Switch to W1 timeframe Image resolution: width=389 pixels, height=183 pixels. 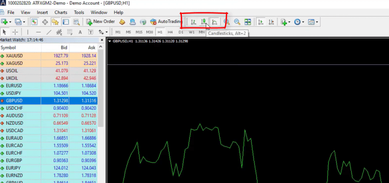[191, 32]
